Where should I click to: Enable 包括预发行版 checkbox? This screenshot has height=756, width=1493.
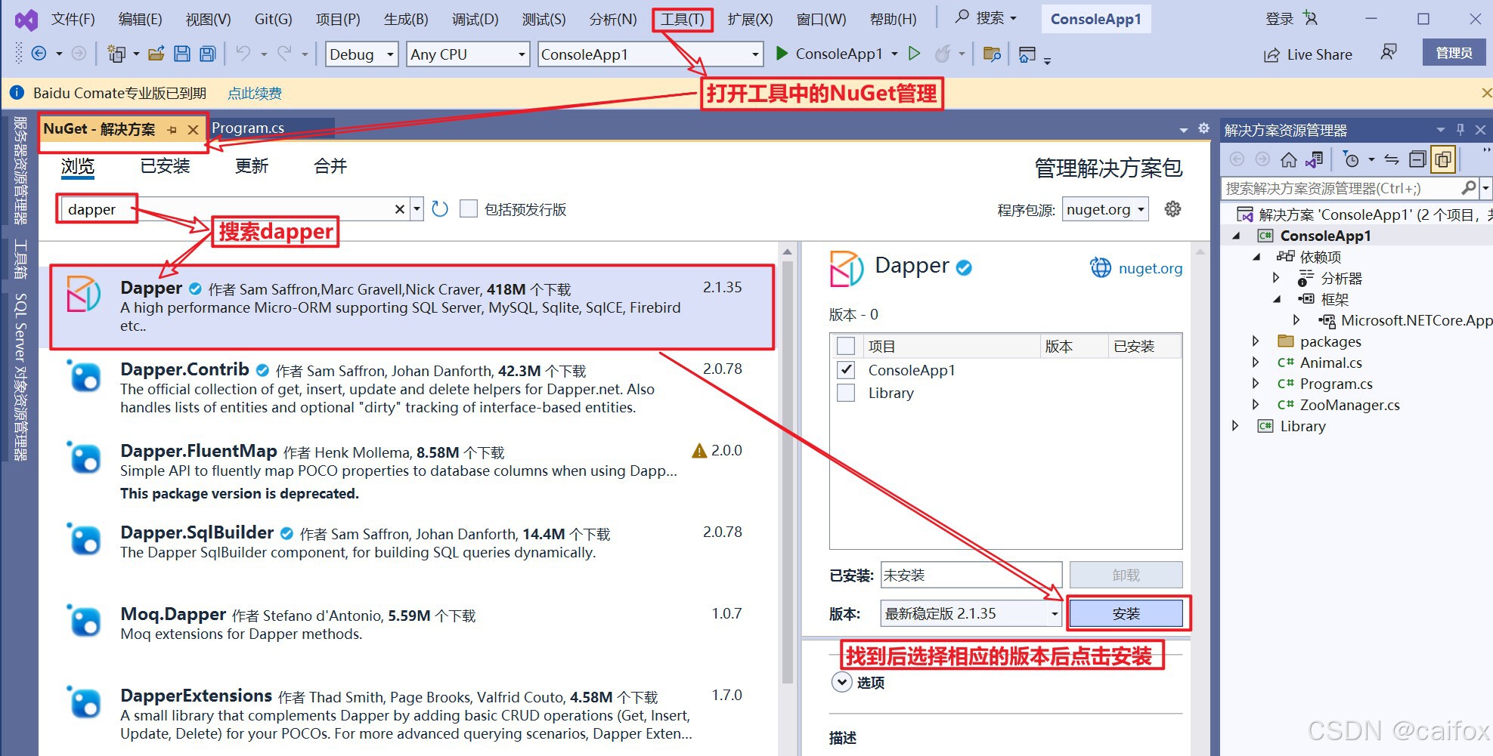coord(469,208)
